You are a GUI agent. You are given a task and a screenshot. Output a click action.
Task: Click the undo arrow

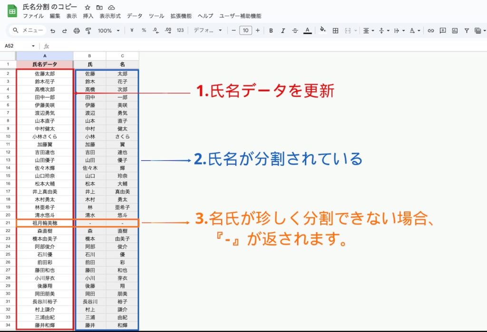(x=53, y=30)
